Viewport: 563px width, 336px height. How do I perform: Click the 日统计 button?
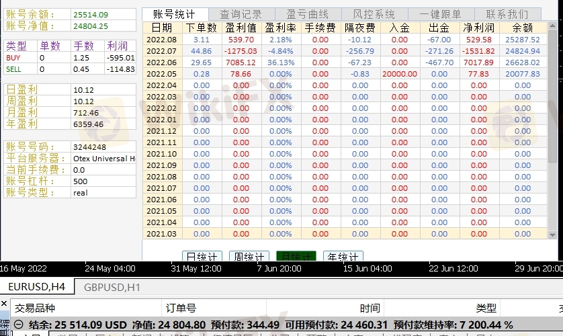click(x=202, y=257)
